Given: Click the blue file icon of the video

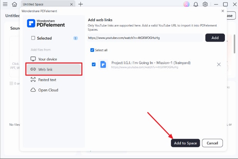Looking at the screenshot, I should [x=103, y=65].
